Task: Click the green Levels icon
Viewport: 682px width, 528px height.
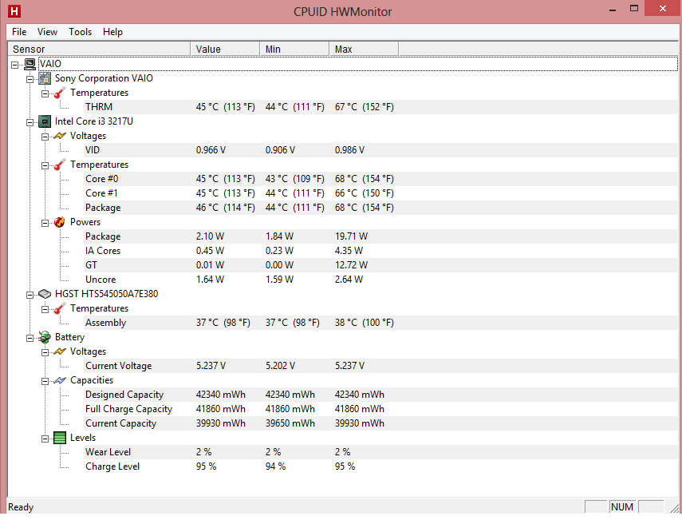Action: point(60,438)
